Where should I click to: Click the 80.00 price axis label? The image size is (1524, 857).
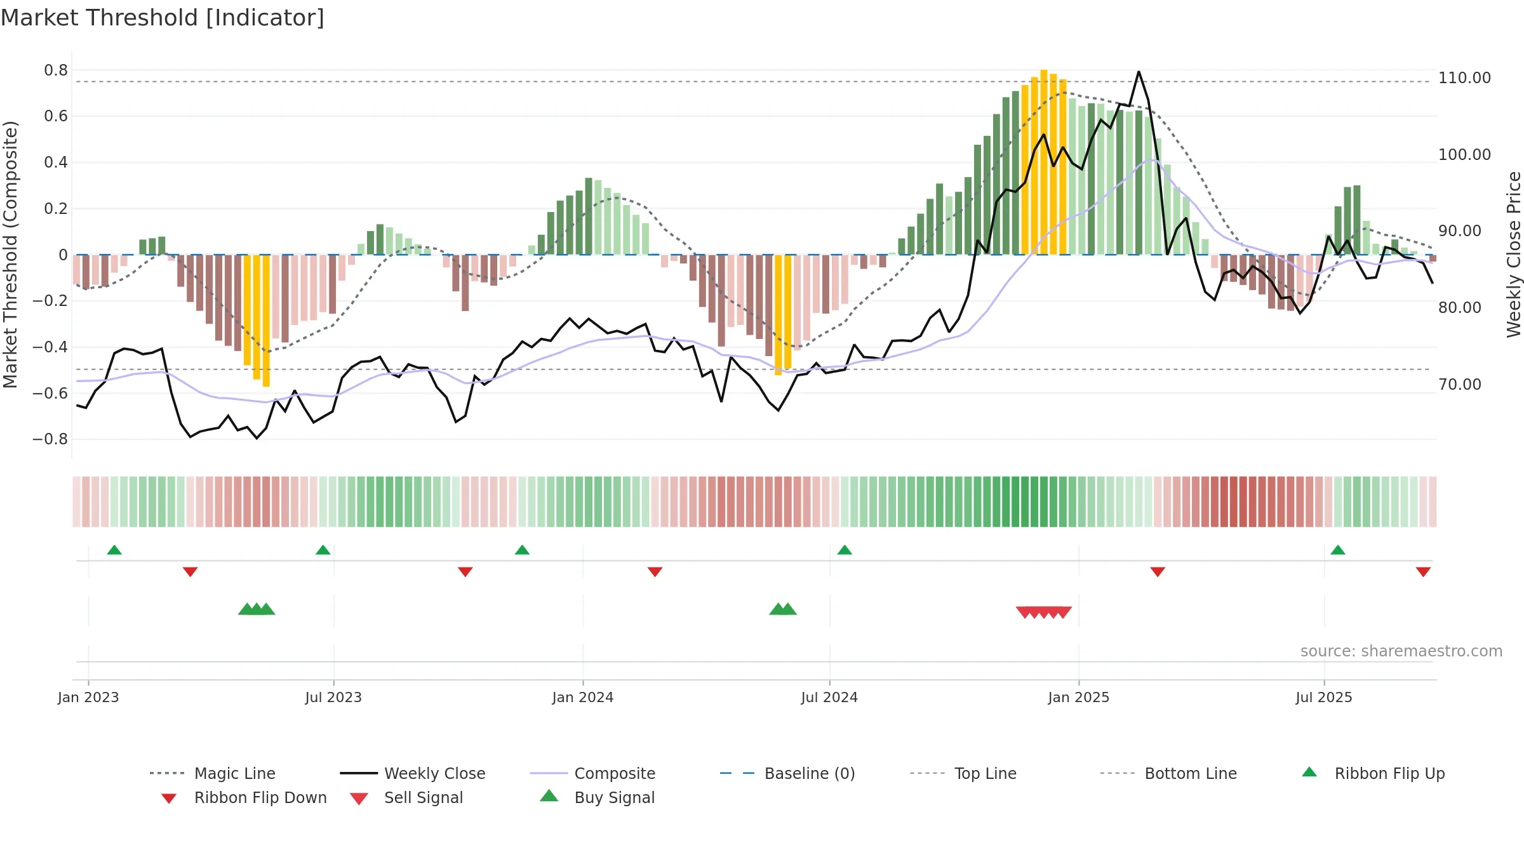pos(1460,308)
